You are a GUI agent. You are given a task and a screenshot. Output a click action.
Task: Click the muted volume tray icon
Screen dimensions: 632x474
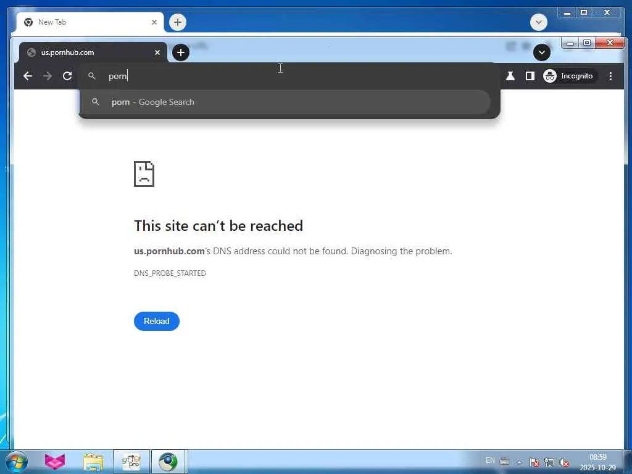(x=564, y=463)
